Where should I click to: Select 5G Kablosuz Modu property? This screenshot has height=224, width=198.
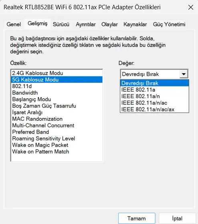pyautogui.click(x=57, y=80)
